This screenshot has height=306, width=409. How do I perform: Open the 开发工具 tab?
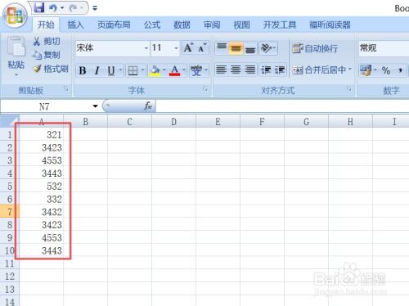coord(280,25)
